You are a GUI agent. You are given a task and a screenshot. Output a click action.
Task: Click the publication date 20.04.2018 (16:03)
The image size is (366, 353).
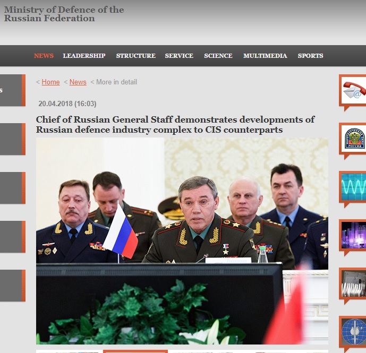[67, 104]
